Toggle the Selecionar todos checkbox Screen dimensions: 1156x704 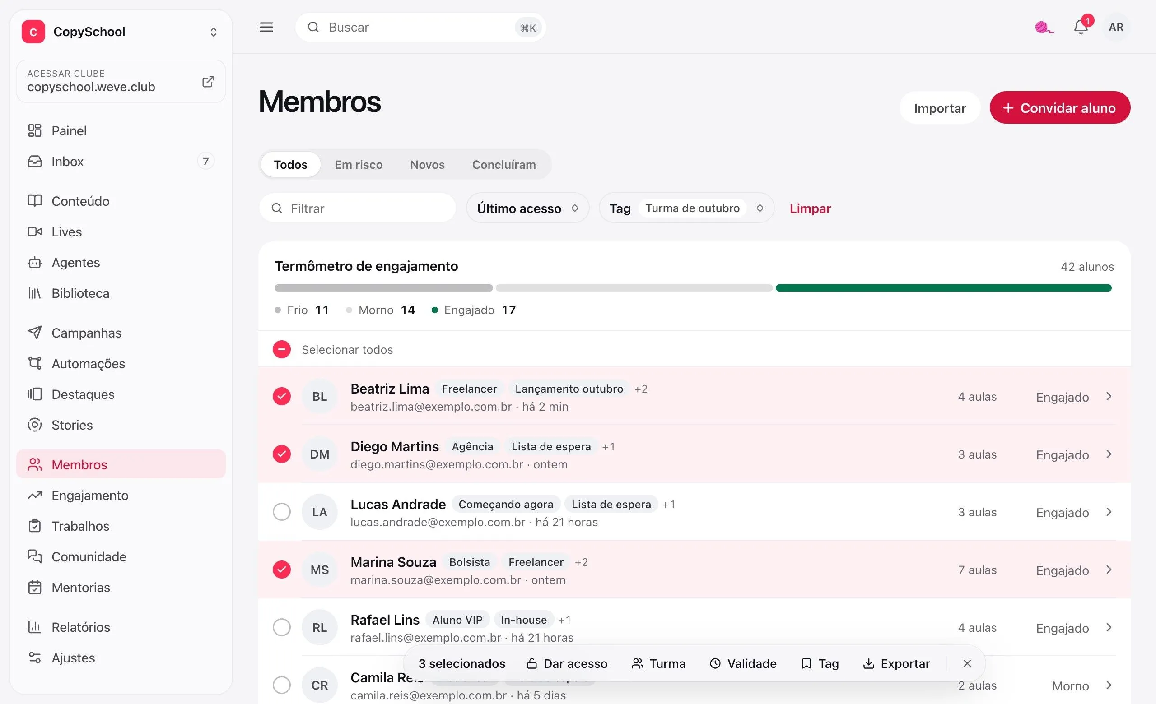pos(281,350)
